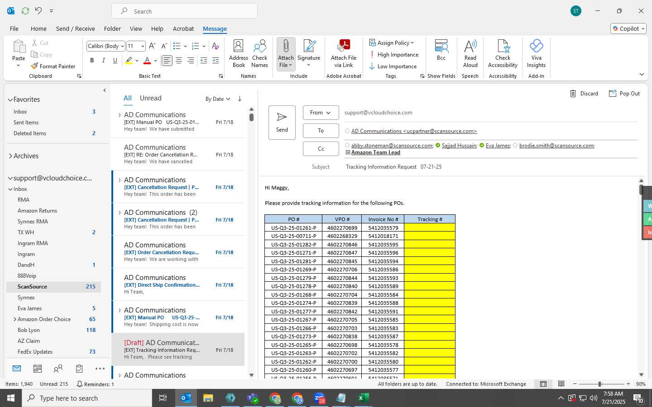The width and height of the screenshot is (652, 407).
Task: Pop Out the message window
Action: coord(624,94)
